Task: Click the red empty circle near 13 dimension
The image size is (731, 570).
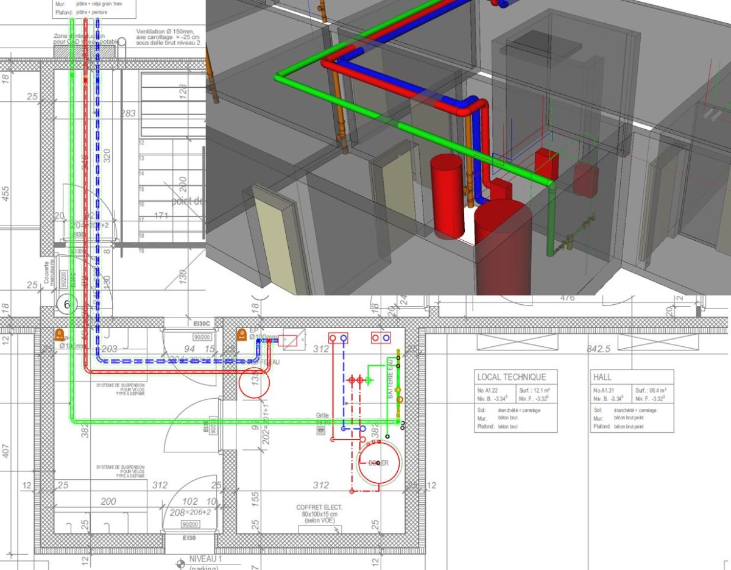Action: [253, 383]
